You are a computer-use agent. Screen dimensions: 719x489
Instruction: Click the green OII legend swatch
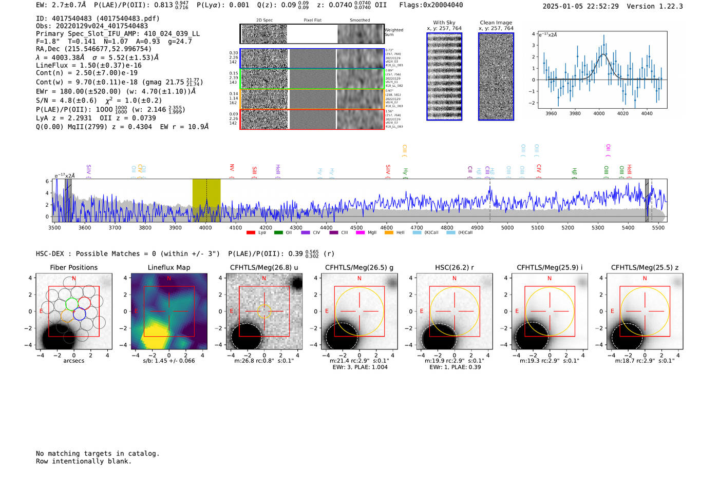pyautogui.click(x=278, y=233)
